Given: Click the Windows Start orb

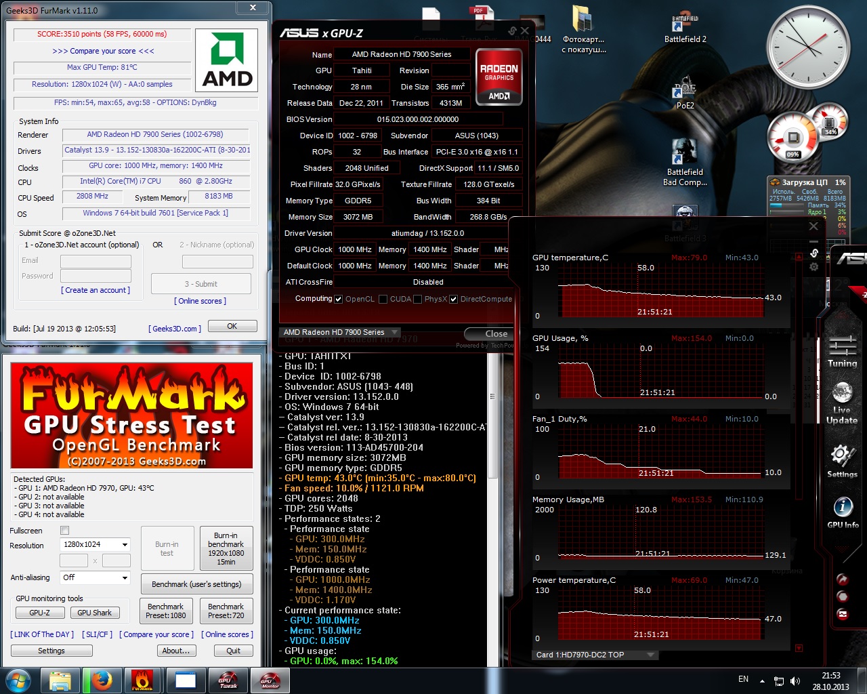Looking at the screenshot, I should coord(18,680).
